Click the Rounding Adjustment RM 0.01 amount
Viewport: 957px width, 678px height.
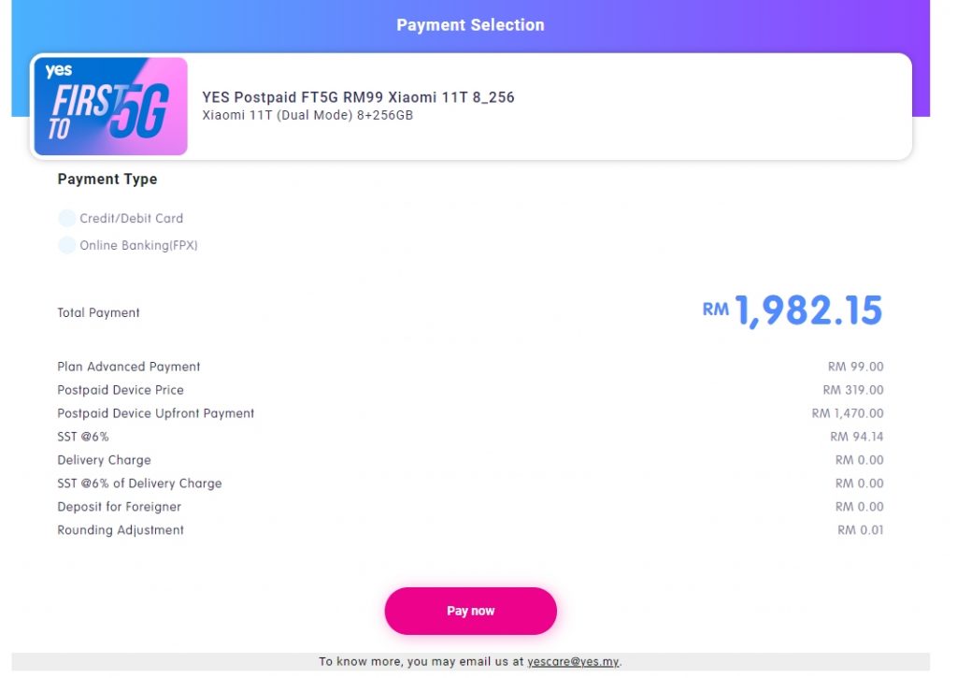(860, 530)
